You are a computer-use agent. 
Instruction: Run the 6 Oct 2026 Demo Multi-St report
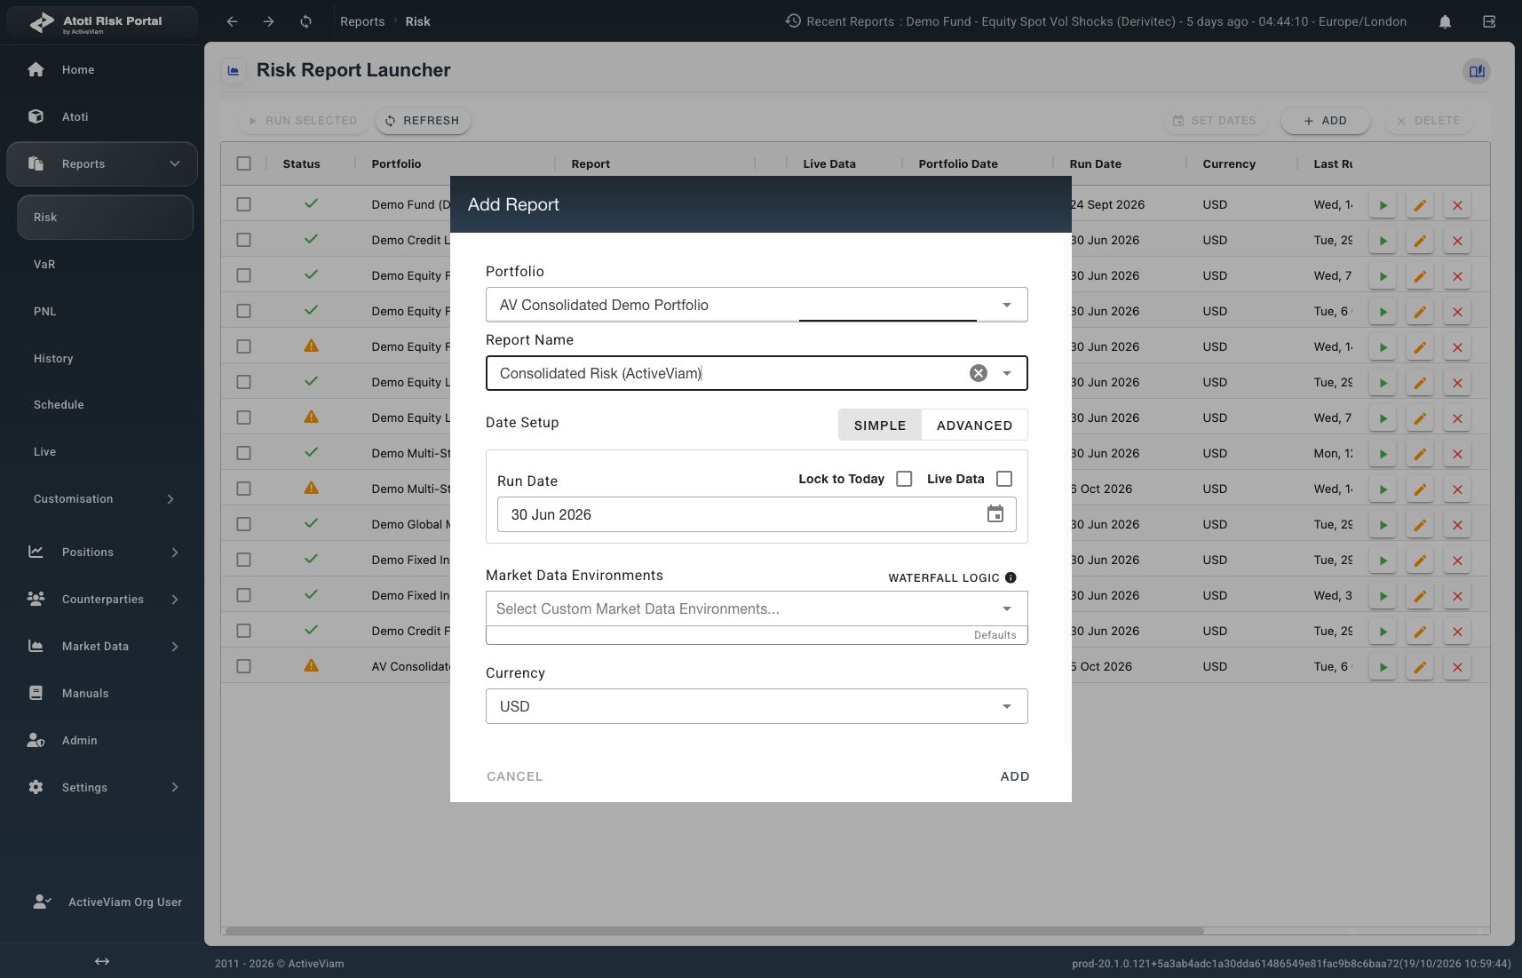(1383, 489)
